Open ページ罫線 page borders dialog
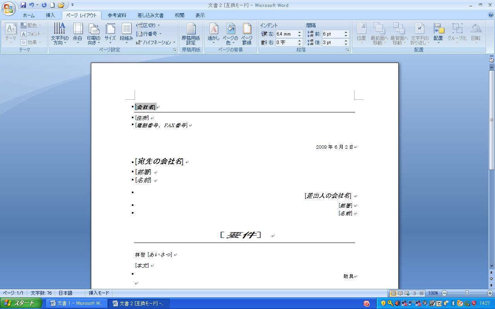Viewport: 495px width, 309px height. pos(247,34)
